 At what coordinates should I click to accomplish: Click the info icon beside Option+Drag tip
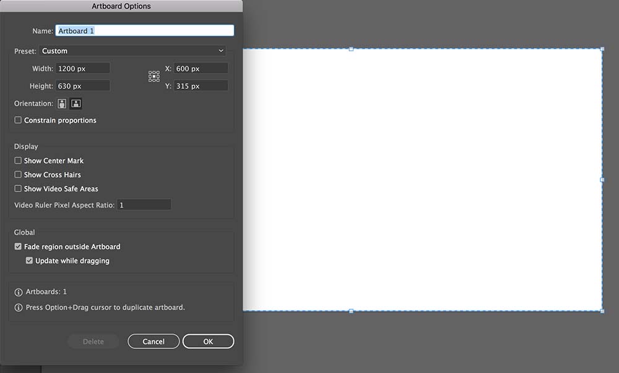[x=19, y=308]
